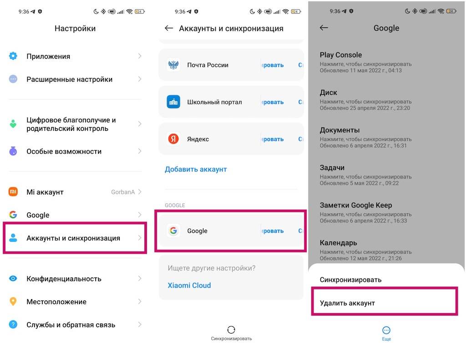Expand Местоположение chevron arrow
The height and width of the screenshot is (350, 466).
pyautogui.click(x=140, y=302)
